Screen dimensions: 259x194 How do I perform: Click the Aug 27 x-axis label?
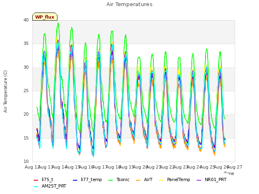coord(235,167)
